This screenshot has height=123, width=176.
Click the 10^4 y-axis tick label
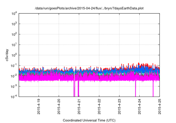14,13
